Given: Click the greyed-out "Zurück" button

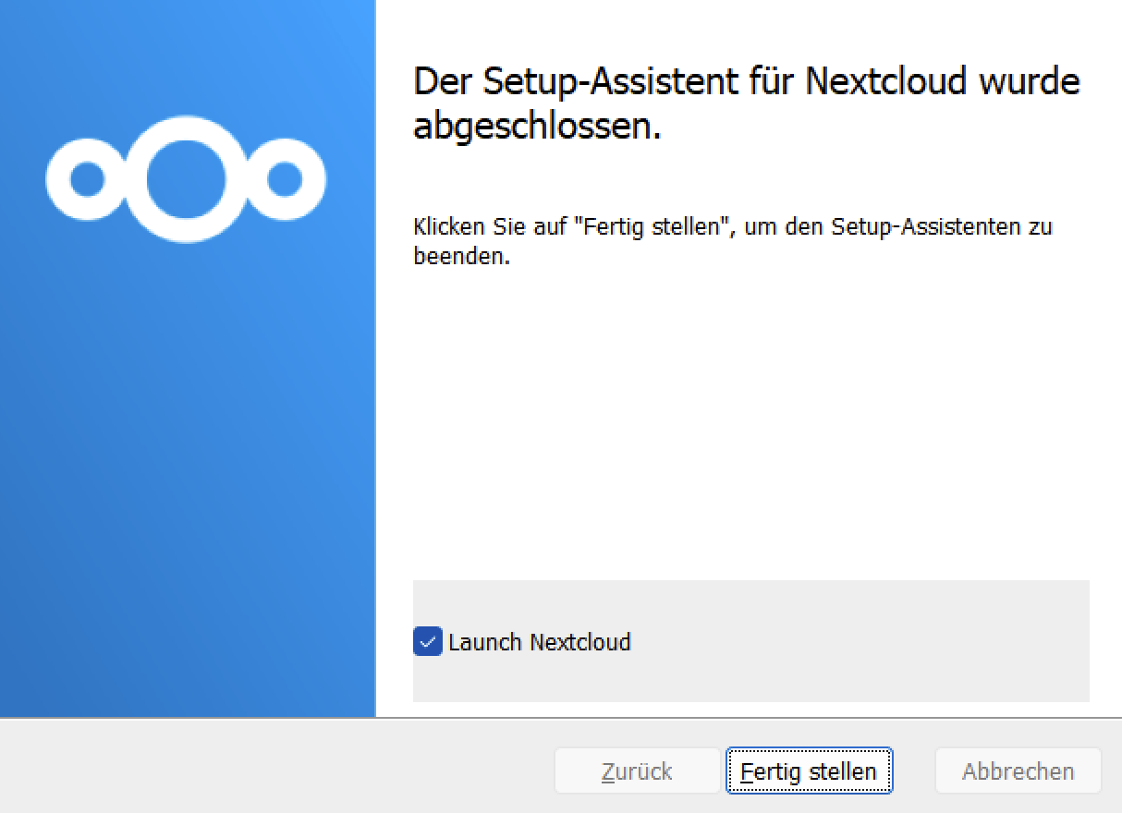Looking at the screenshot, I should 637,771.
